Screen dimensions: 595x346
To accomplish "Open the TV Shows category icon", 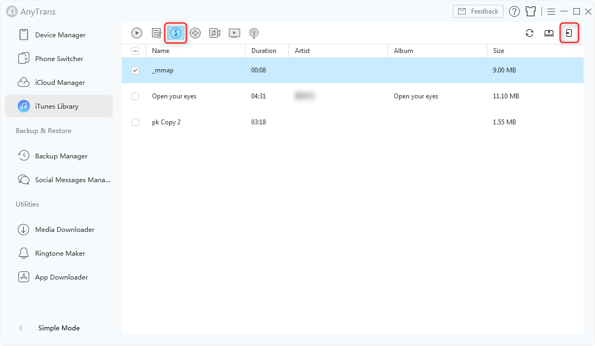I will [x=235, y=33].
